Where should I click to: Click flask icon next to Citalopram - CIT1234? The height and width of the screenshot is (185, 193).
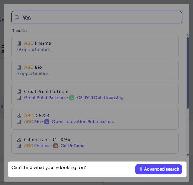tap(19, 140)
